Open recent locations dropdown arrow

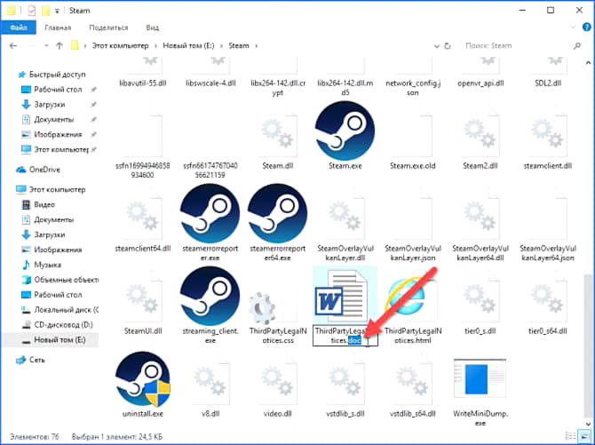46,46
